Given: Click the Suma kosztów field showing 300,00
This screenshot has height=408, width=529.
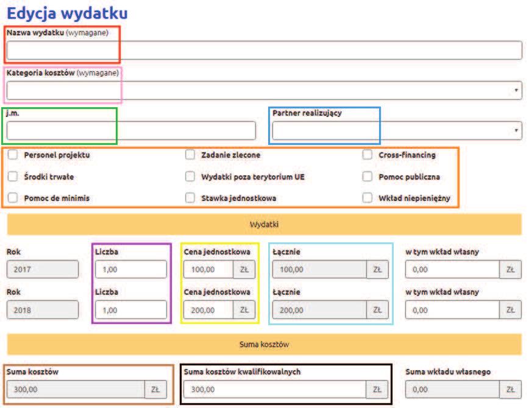Looking at the screenshot, I should pos(76,390).
